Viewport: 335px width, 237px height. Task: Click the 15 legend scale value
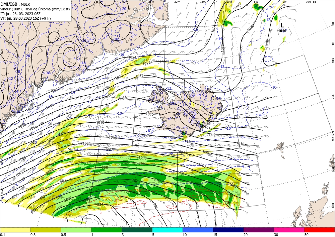click(215, 235)
